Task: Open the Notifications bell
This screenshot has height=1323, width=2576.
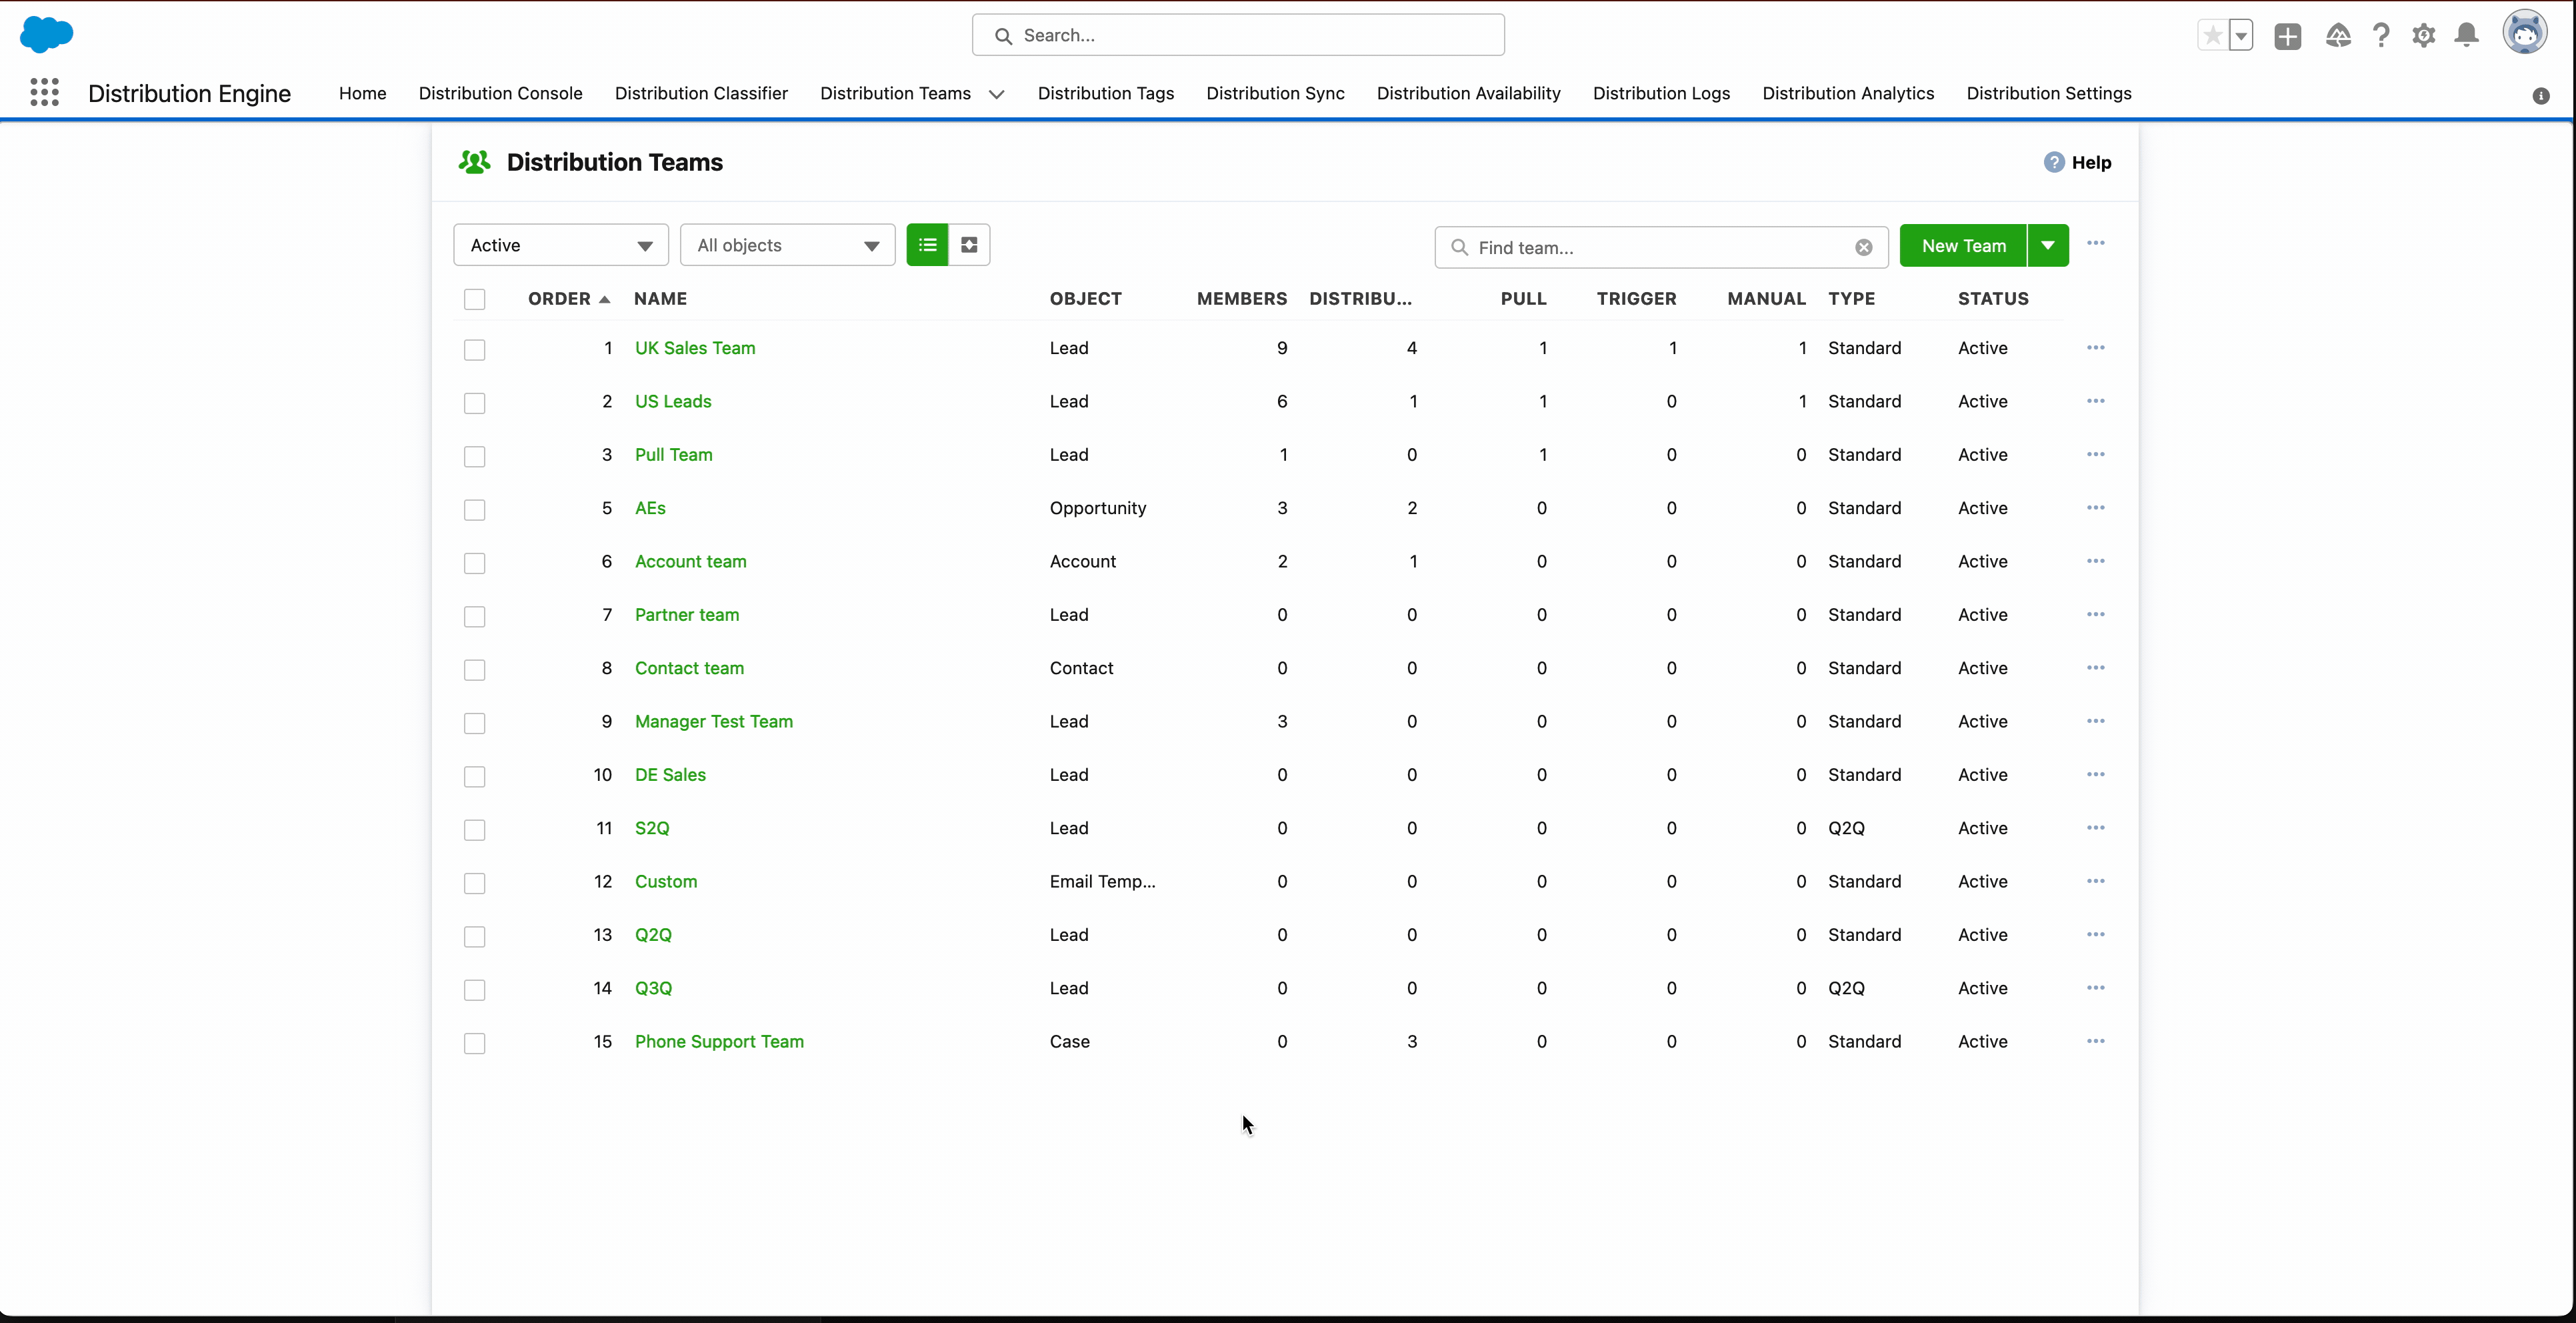Action: pos(2467,36)
